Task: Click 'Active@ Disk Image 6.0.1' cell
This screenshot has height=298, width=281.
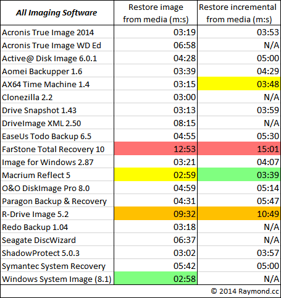Action: point(57,58)
